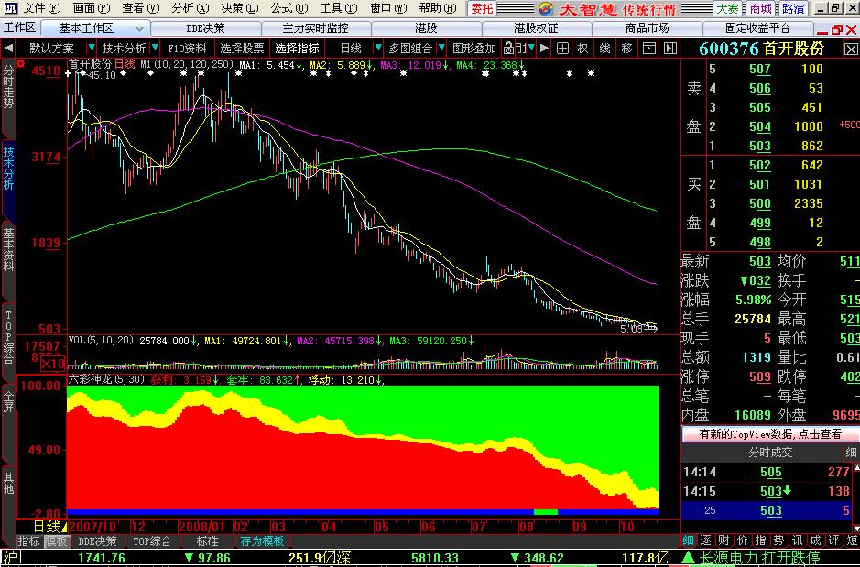Open 价 price tab at bottom right

742,540
